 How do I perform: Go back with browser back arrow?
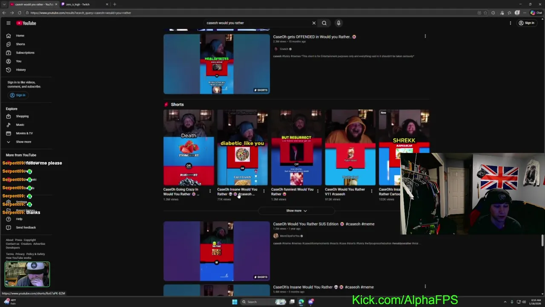(x=3, y=13)
